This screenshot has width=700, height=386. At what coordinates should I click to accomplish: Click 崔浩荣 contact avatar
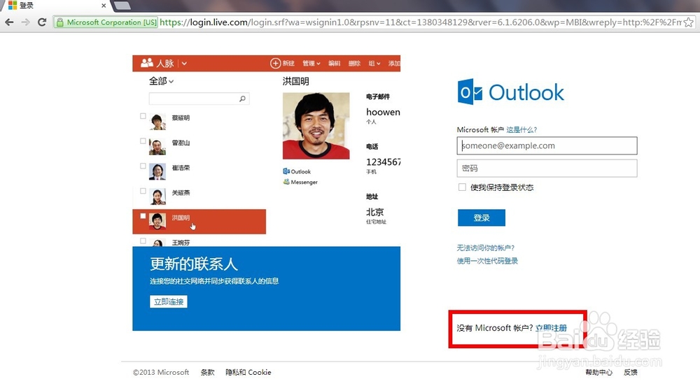pyautogui.click(x=157, y=171)
